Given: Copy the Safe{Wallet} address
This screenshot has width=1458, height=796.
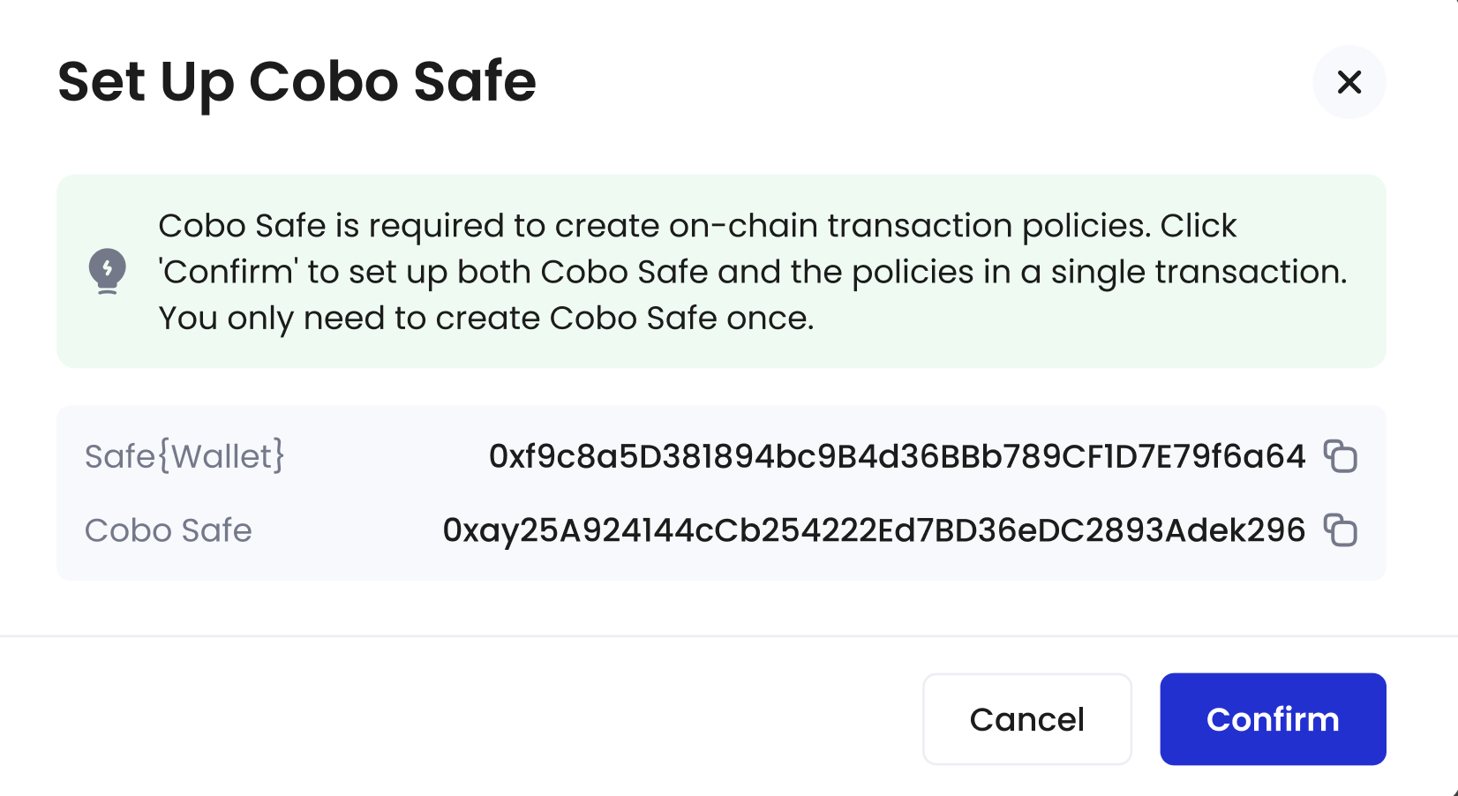Looking at the screenshot, I should click(1341, 456).
